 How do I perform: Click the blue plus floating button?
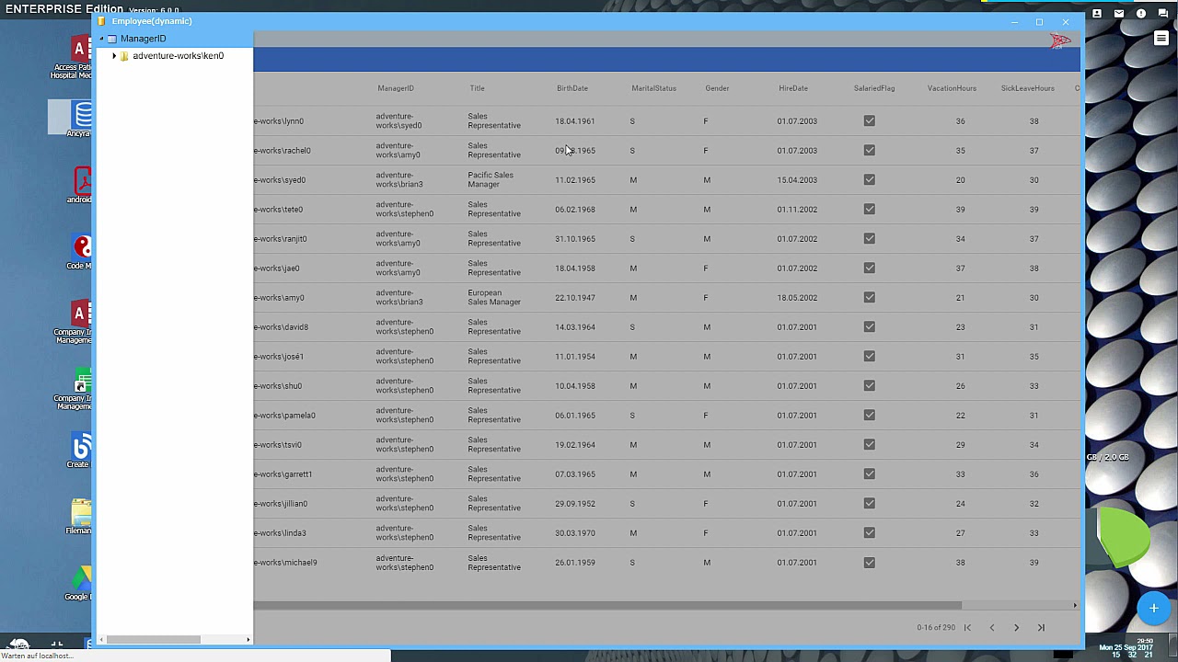pos(1153,608)
